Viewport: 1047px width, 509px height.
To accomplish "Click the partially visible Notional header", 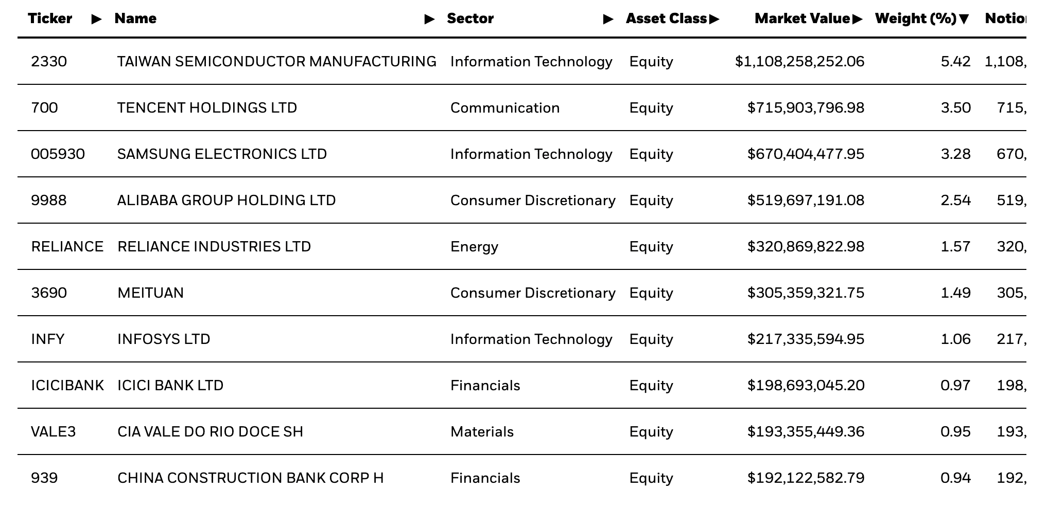I will (x=1005, y=19).
